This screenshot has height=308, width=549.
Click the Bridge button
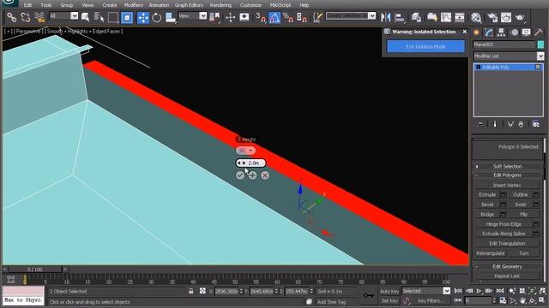point(487,214)
